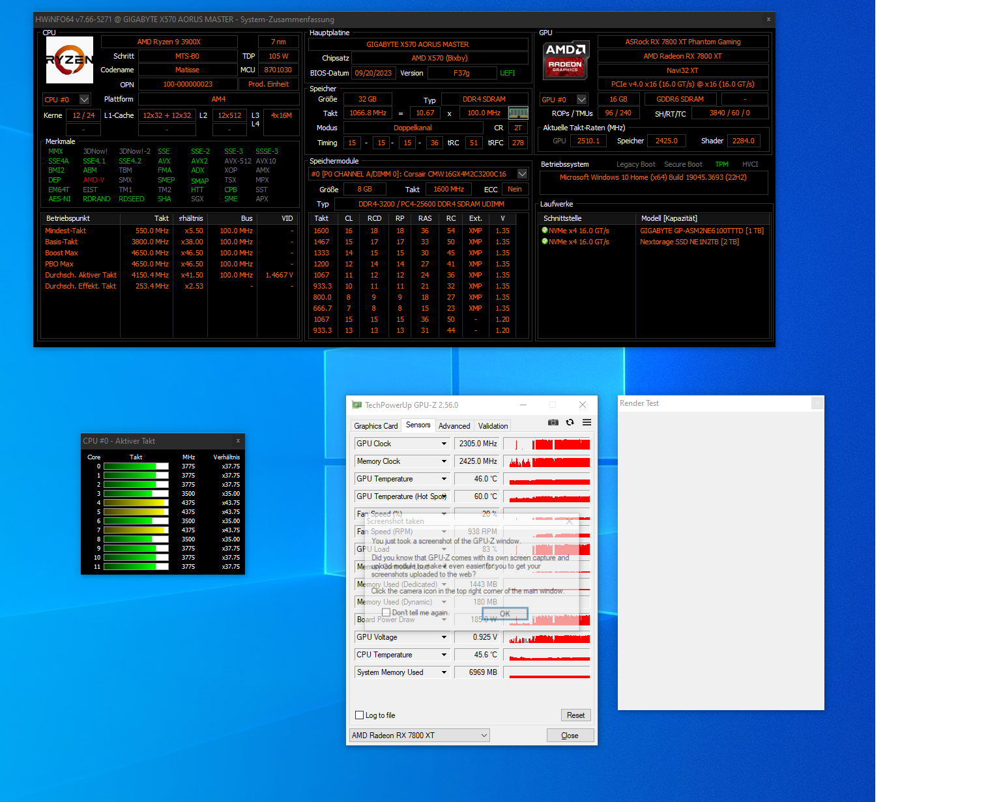This screenshot has width=1001, height=802.
Task: Click the GPU-Z title bar app icon
Action: 356,405
